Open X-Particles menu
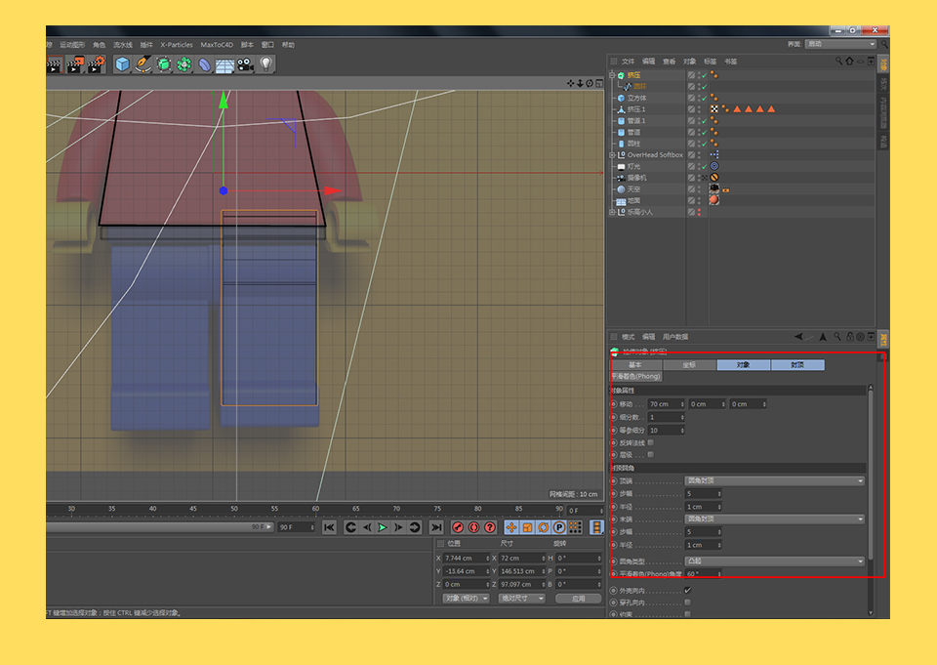The width and height of the screenshot is (937, 665). [x=177, y=45]
